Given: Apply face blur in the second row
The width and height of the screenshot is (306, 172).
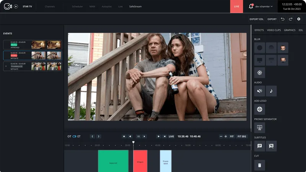Looking at the screenshot, I should tap(283, 60).
